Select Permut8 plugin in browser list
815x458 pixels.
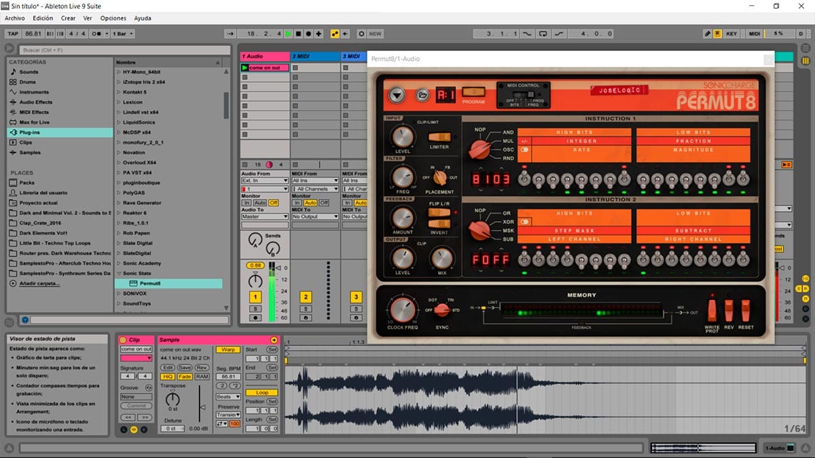click(x=168, y=283)
